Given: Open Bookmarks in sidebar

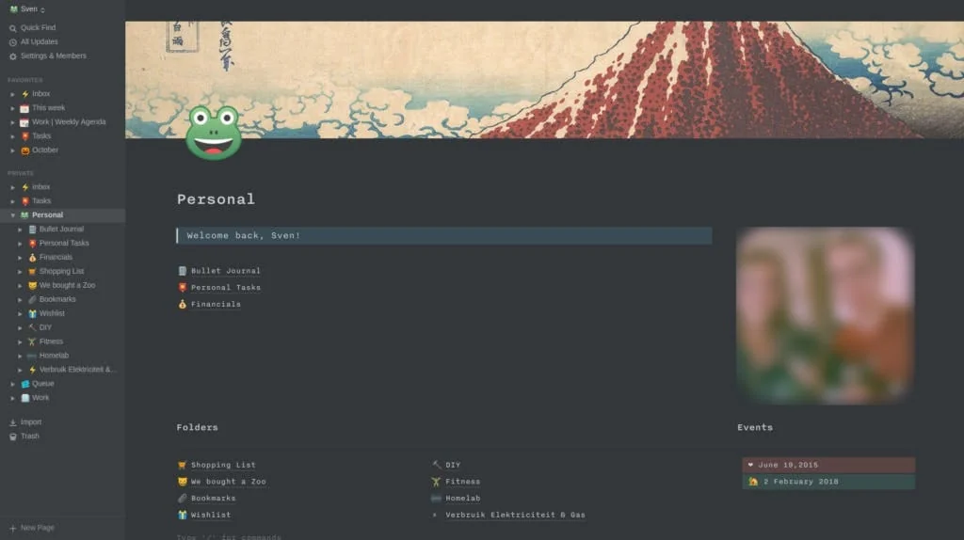Looking at the screenshot, I should 57,299.
